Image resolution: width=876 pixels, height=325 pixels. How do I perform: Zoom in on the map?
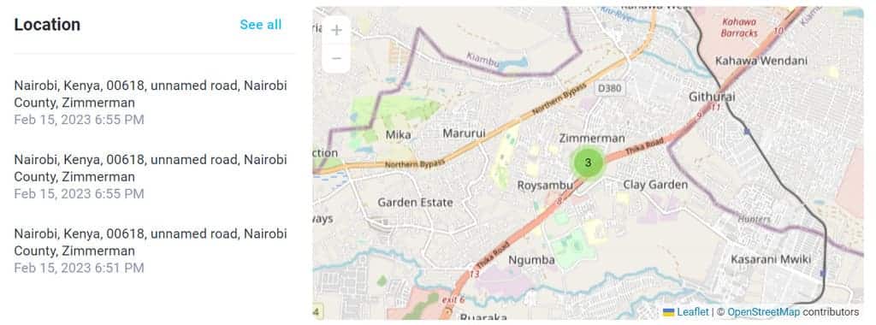[x=336, y=30]
